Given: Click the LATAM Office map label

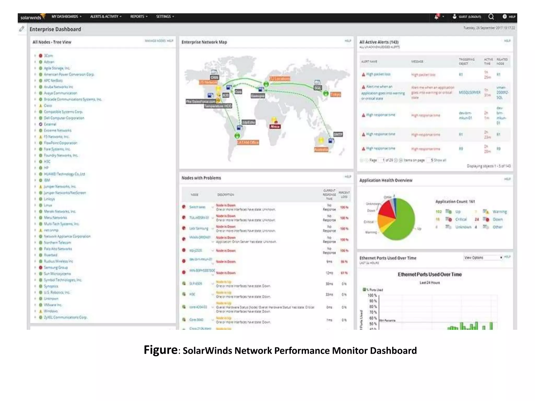Looking at the screenshot, I should [x=248, y=142].
